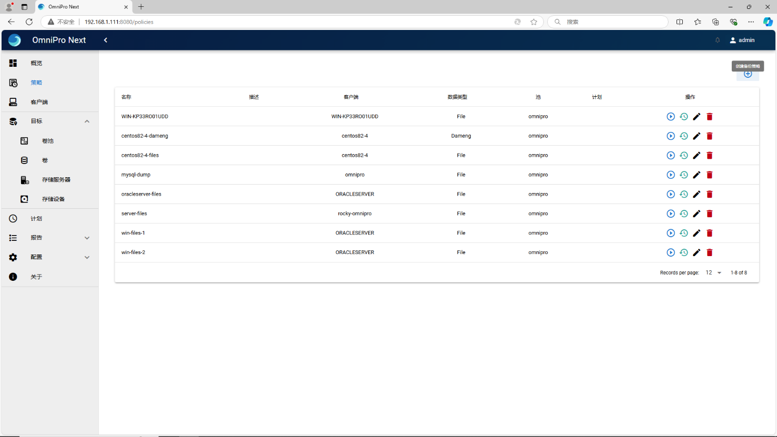Expand the 报告 sidebar section
Image resolution: width=777 pixels, height=437 pixels.
[x=87, y=238]
